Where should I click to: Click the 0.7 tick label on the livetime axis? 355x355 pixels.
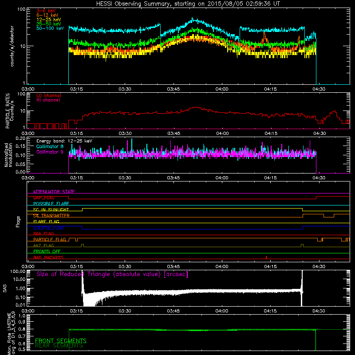[22, 336]
